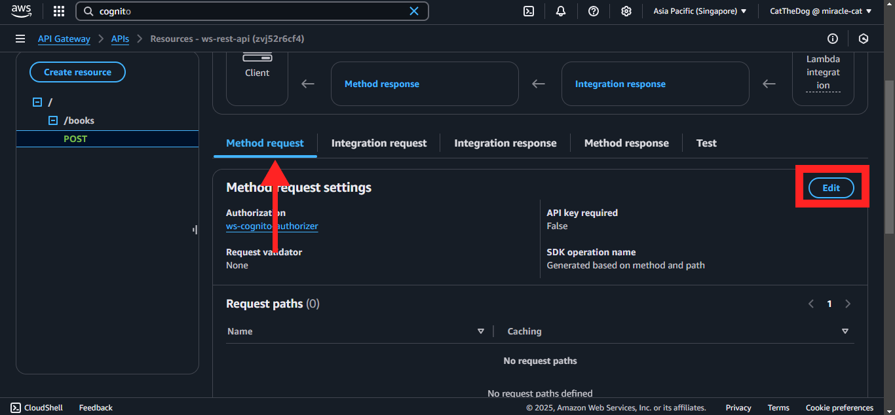Sort by the Name column arrow
Image resolution: width=895 pixels, height=415 pixels.
[481, 331]
